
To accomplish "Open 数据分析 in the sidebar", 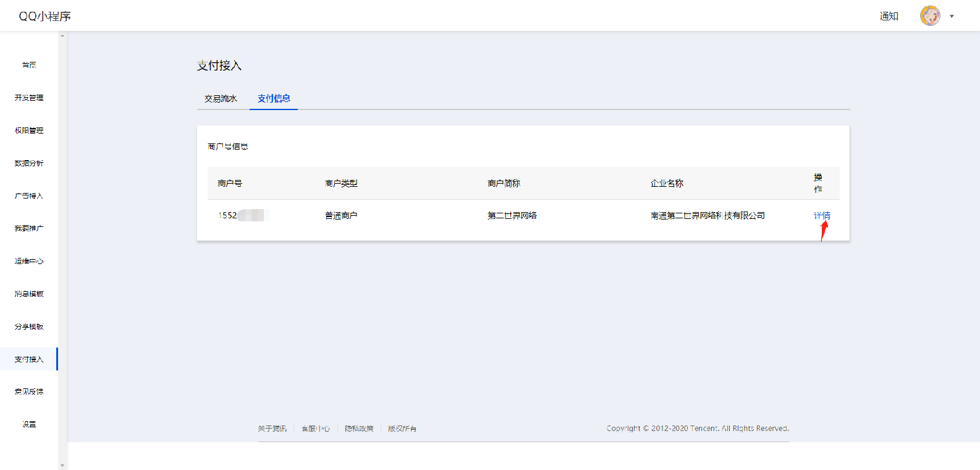I will pyautogui.click(x=29, y=163).
